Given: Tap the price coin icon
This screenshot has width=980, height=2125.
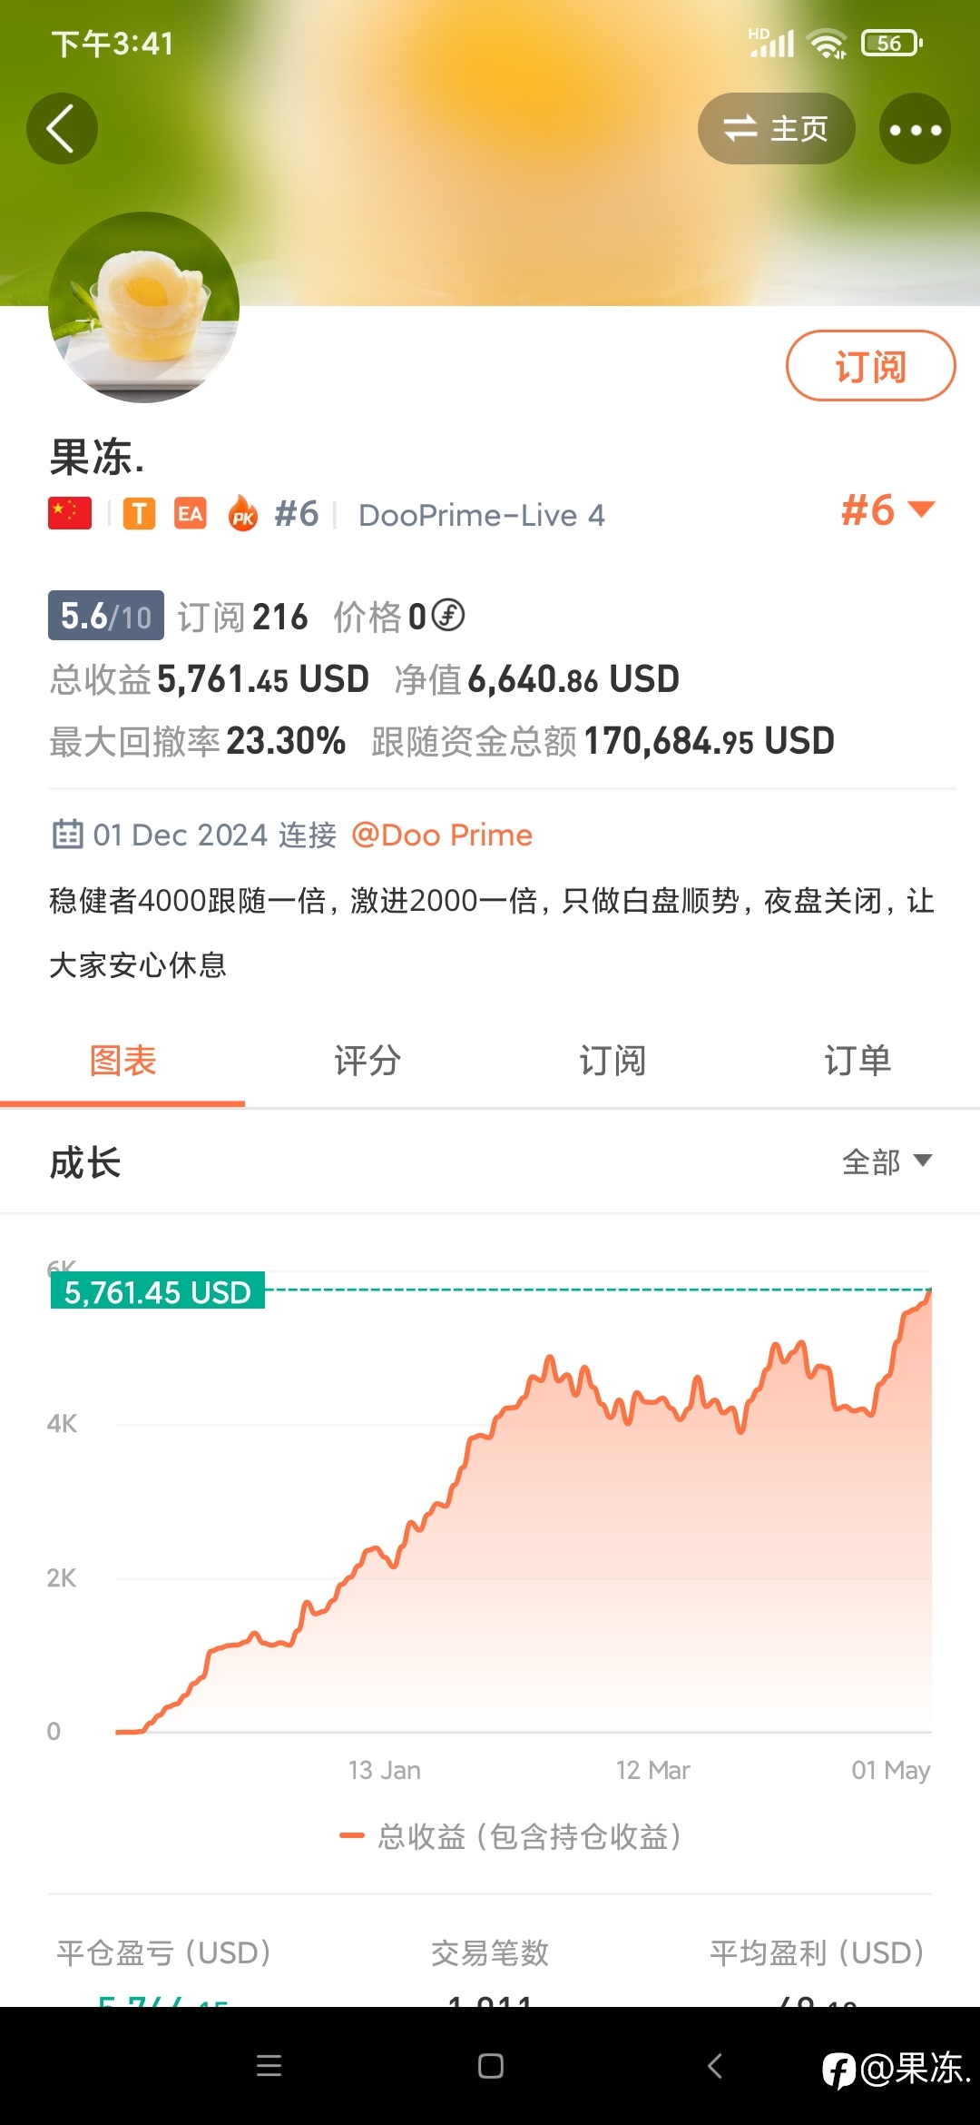Looking at the screenshot, I should [448, 616].
